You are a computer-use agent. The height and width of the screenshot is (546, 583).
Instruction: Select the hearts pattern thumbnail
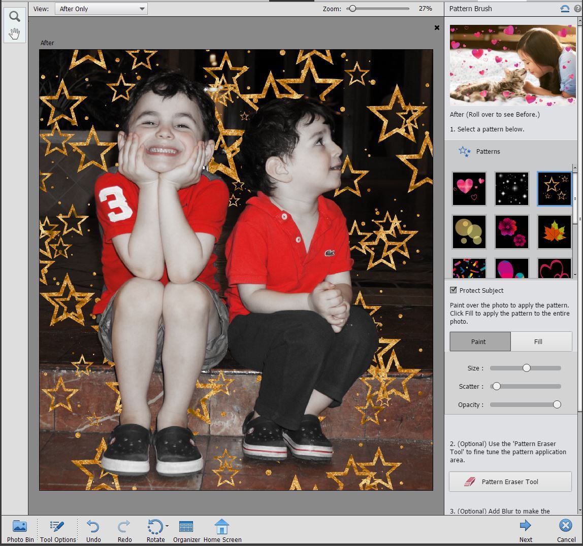click(x=468, y=188)
